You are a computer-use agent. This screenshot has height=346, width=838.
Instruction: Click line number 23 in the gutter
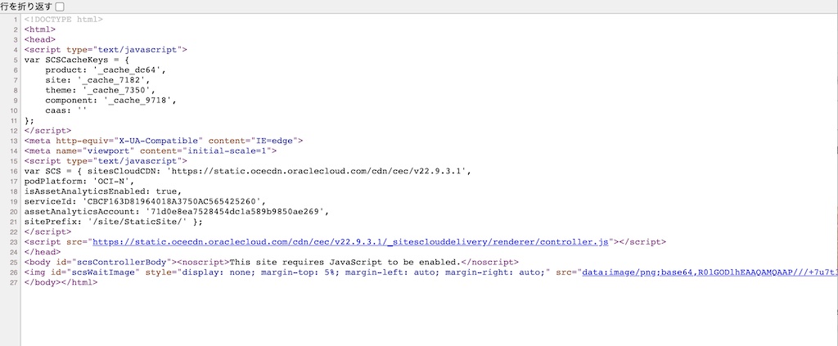15,242
